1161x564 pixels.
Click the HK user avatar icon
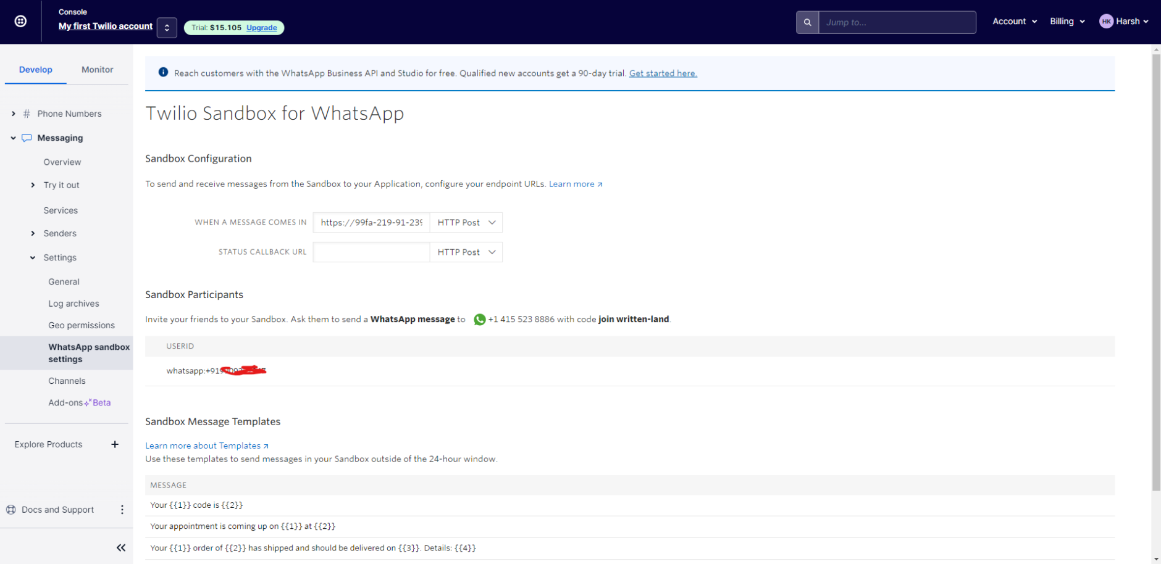[x=1106, y=22]
